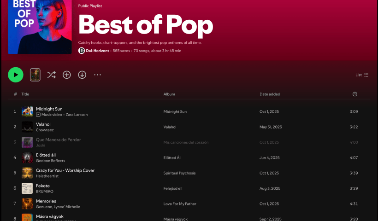
Task: Sort by clock duration column icon
Action: [x=354, y=94]
